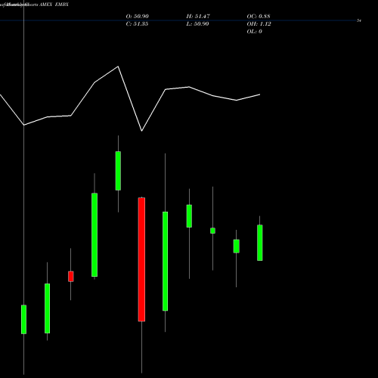Click the highest green candle body
Screen dimensions: 378x378
pyautogui.click(x=118, y=171)
